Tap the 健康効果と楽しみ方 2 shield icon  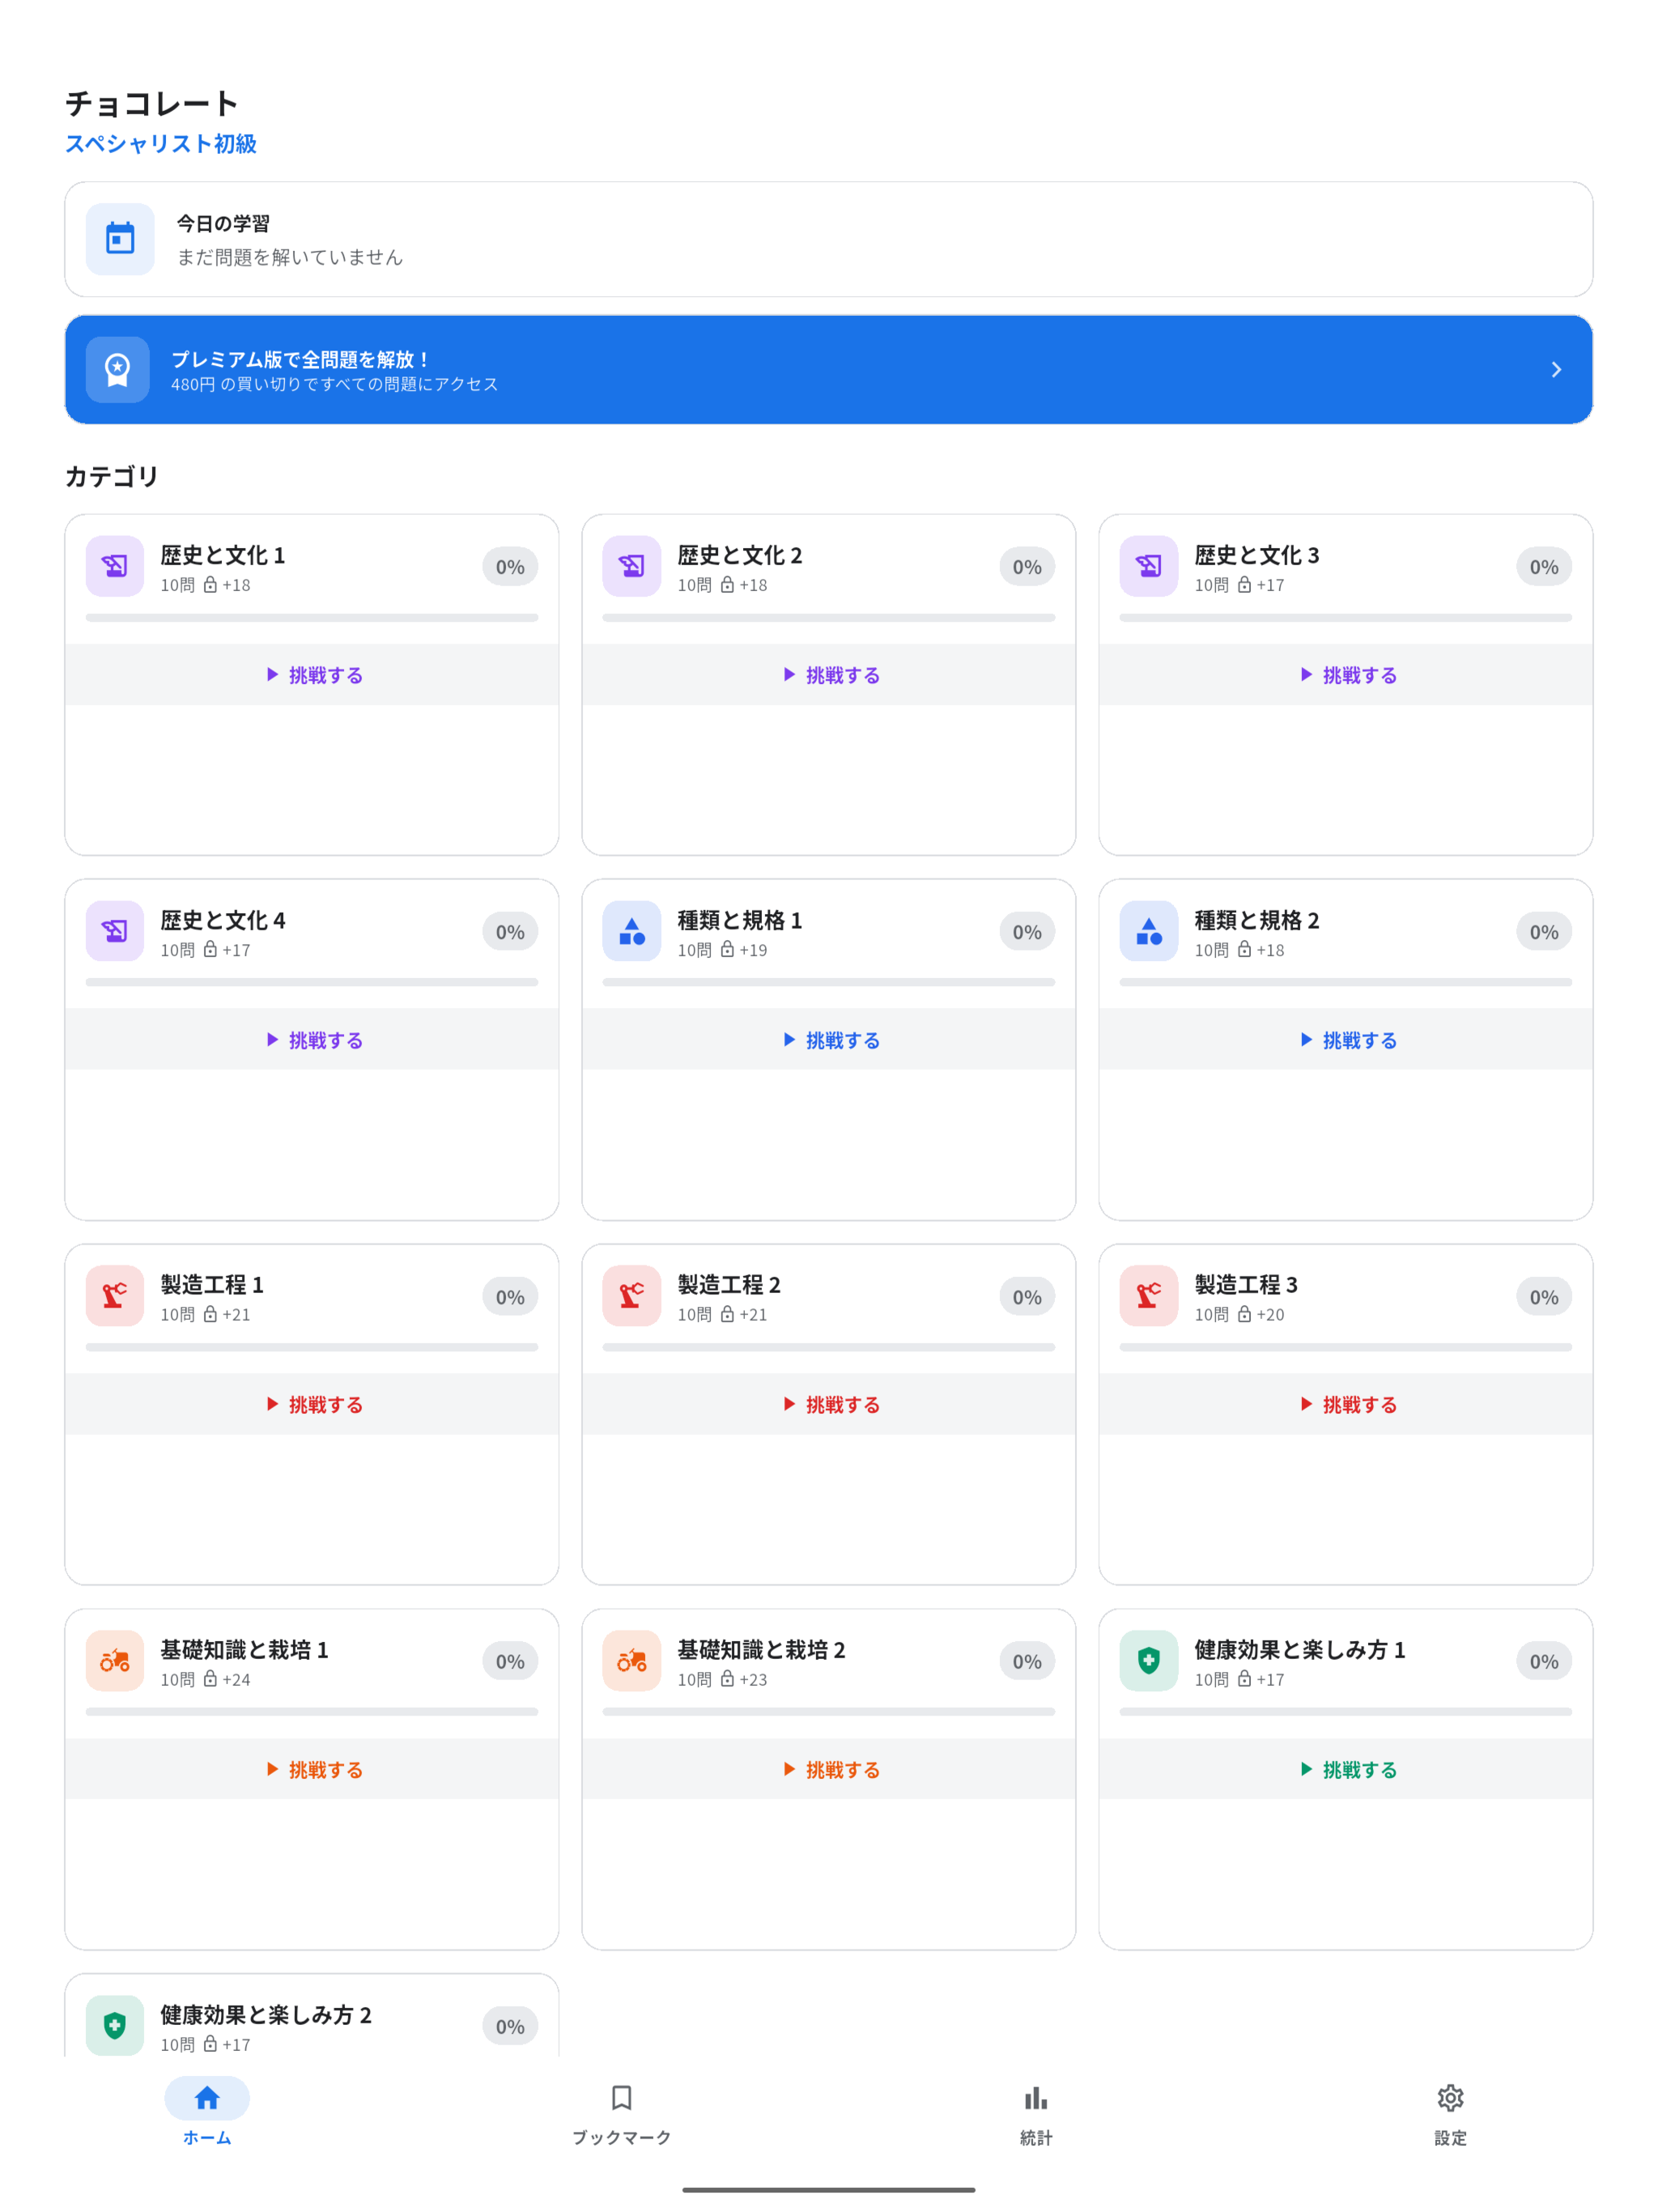pos(115,2026)
